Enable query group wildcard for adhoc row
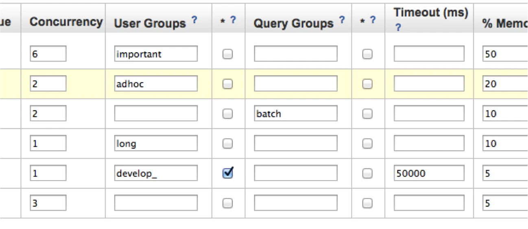 367,84
